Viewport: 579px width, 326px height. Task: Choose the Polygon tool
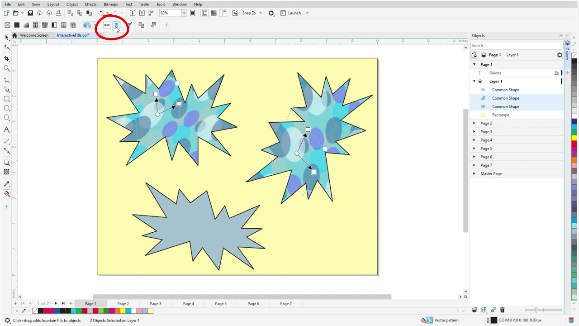[6, 118]
